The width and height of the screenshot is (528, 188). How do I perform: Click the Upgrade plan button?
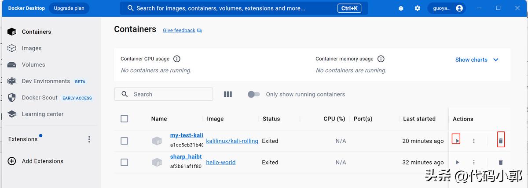tap(69, 8)
